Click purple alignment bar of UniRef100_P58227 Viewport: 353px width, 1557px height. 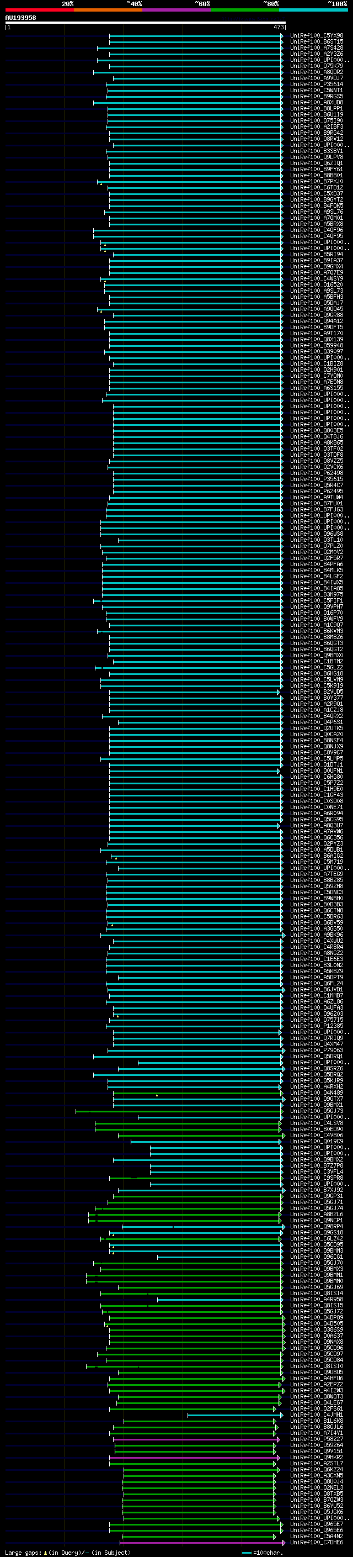pyautogui.click(x=196, y=1439)
